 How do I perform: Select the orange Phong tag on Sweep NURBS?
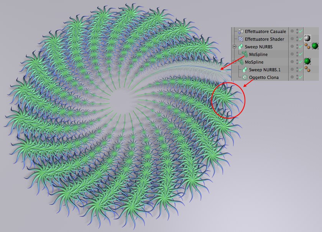(x=307, y=46)
